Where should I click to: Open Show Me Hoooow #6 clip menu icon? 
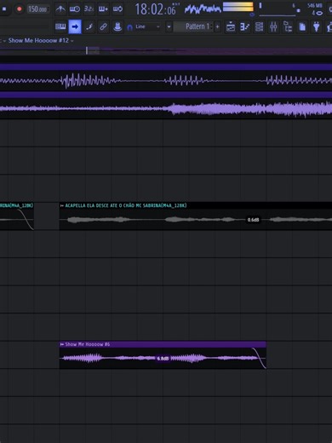62,344
